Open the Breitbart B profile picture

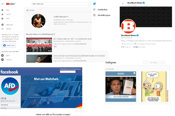(x=128, y=26)
